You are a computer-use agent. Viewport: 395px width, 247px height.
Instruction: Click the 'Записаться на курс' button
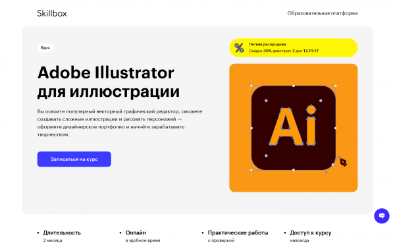[74, 159]
